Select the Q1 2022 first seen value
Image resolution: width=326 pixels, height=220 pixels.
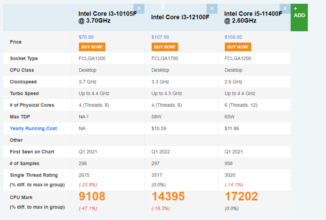coord(161,152)
